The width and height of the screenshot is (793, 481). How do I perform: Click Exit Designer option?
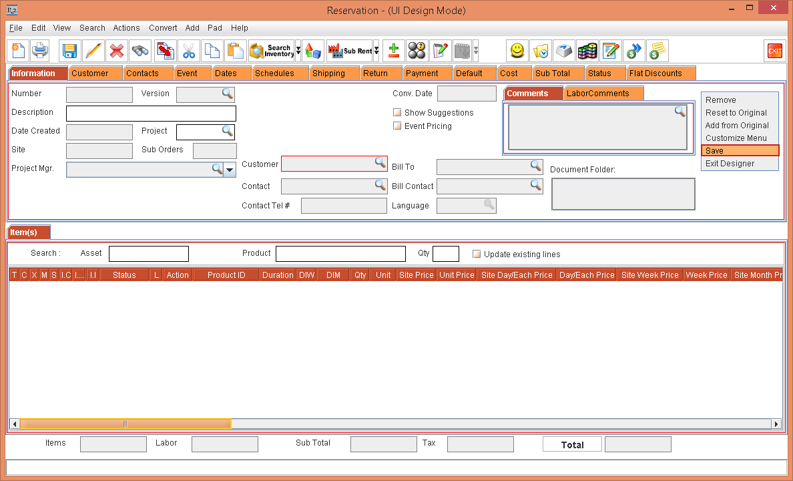coord(740,163)
